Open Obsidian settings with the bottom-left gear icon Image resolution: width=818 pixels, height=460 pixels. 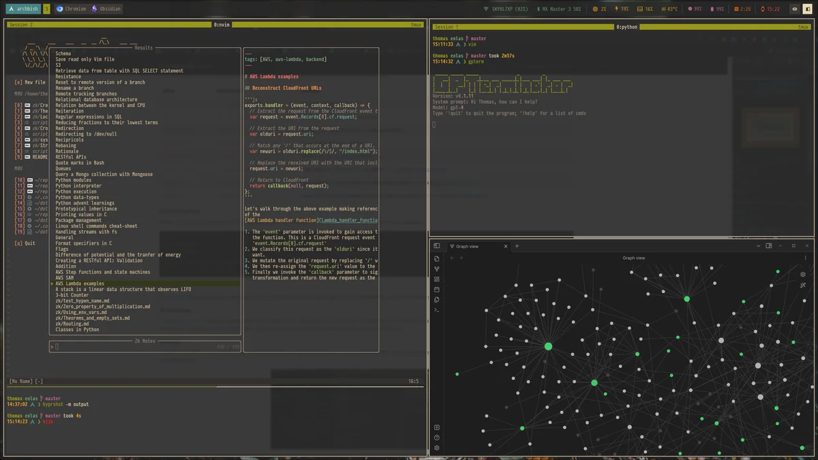click(x=438, y=448)
